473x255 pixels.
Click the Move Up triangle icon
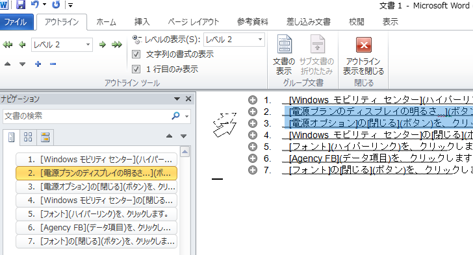click(8, 64)
